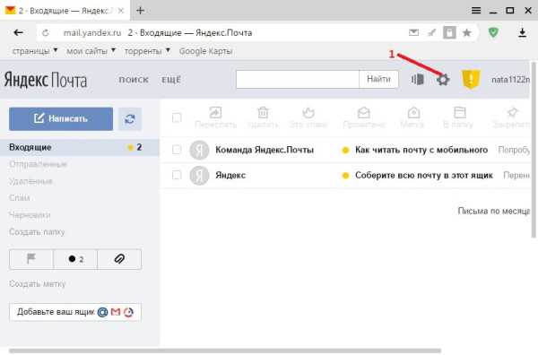538x355 pixels.
Task: Toggle unread dot on Соберите всю почту message
Action: 345,176
